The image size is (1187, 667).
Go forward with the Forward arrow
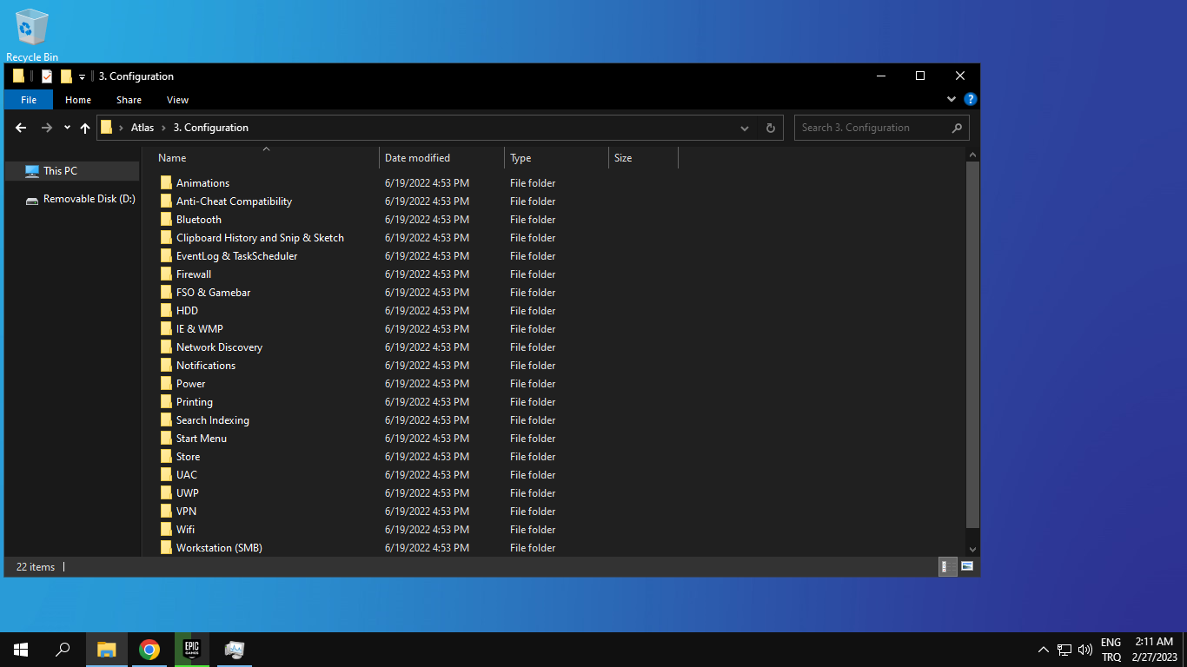47,128
